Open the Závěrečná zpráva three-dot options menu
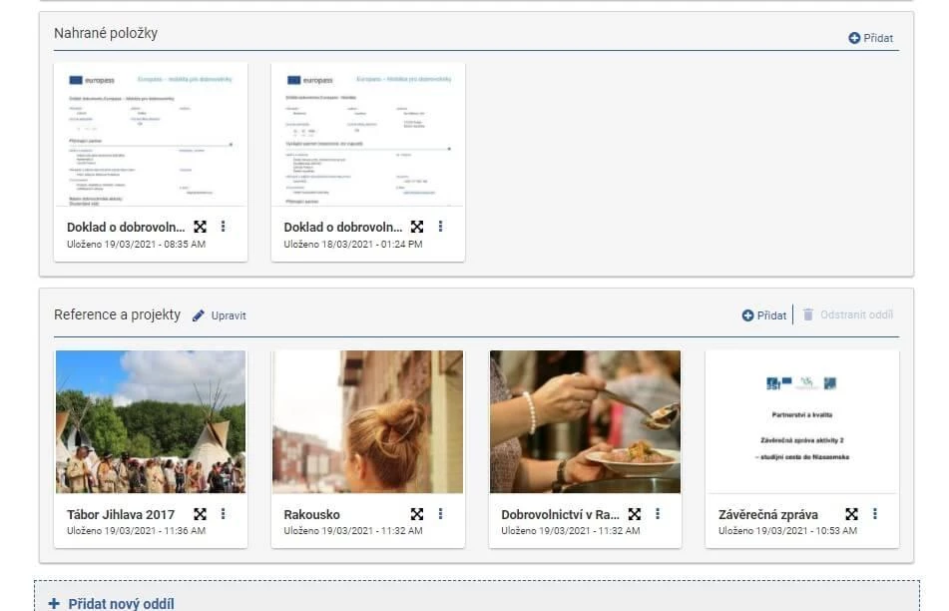Image resolution: width=949 pixels, height=611 pixels. 875,514
